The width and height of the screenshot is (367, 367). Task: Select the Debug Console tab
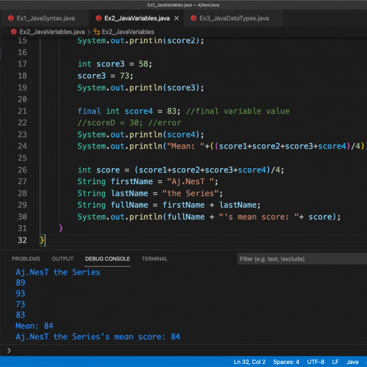pyautogui.click(x=107, y=259)
